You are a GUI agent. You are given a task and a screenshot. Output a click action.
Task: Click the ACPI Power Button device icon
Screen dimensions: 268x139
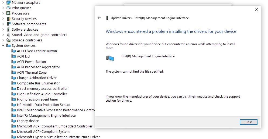(13, 62)
